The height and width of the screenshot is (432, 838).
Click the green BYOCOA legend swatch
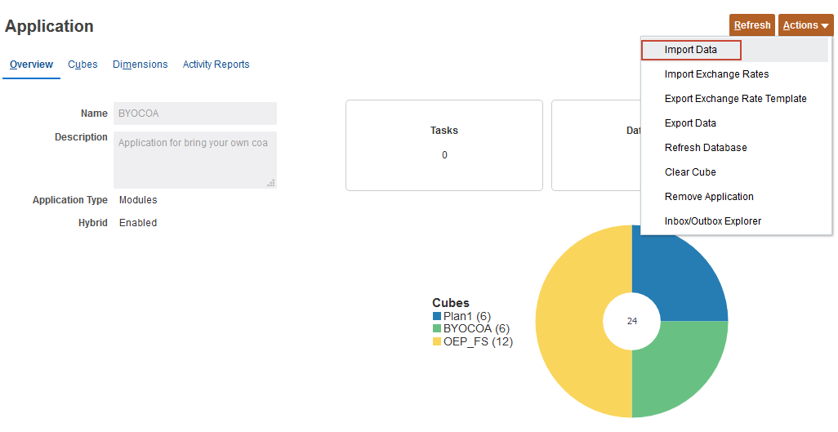click(x=437, y=329)
